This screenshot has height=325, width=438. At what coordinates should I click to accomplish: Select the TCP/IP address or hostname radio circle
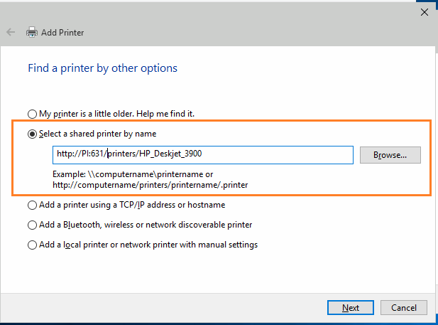point(32,205)
